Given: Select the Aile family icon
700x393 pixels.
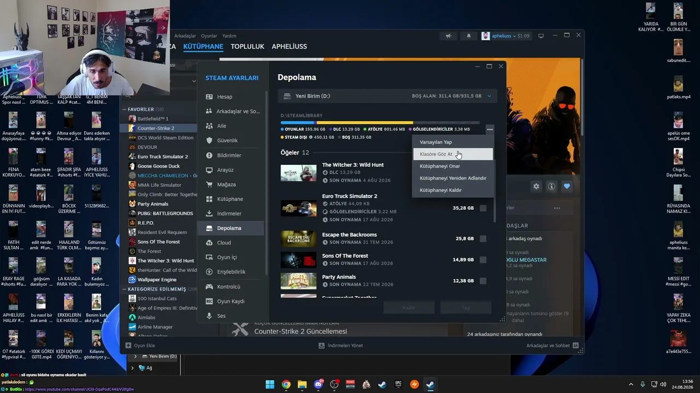Looking at the screenshot, I should pos(209,126).
